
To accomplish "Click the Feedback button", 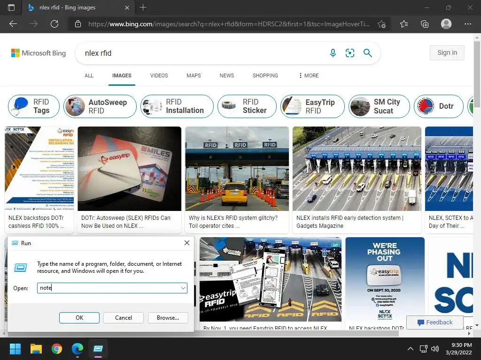I will [x=434, y=322].
